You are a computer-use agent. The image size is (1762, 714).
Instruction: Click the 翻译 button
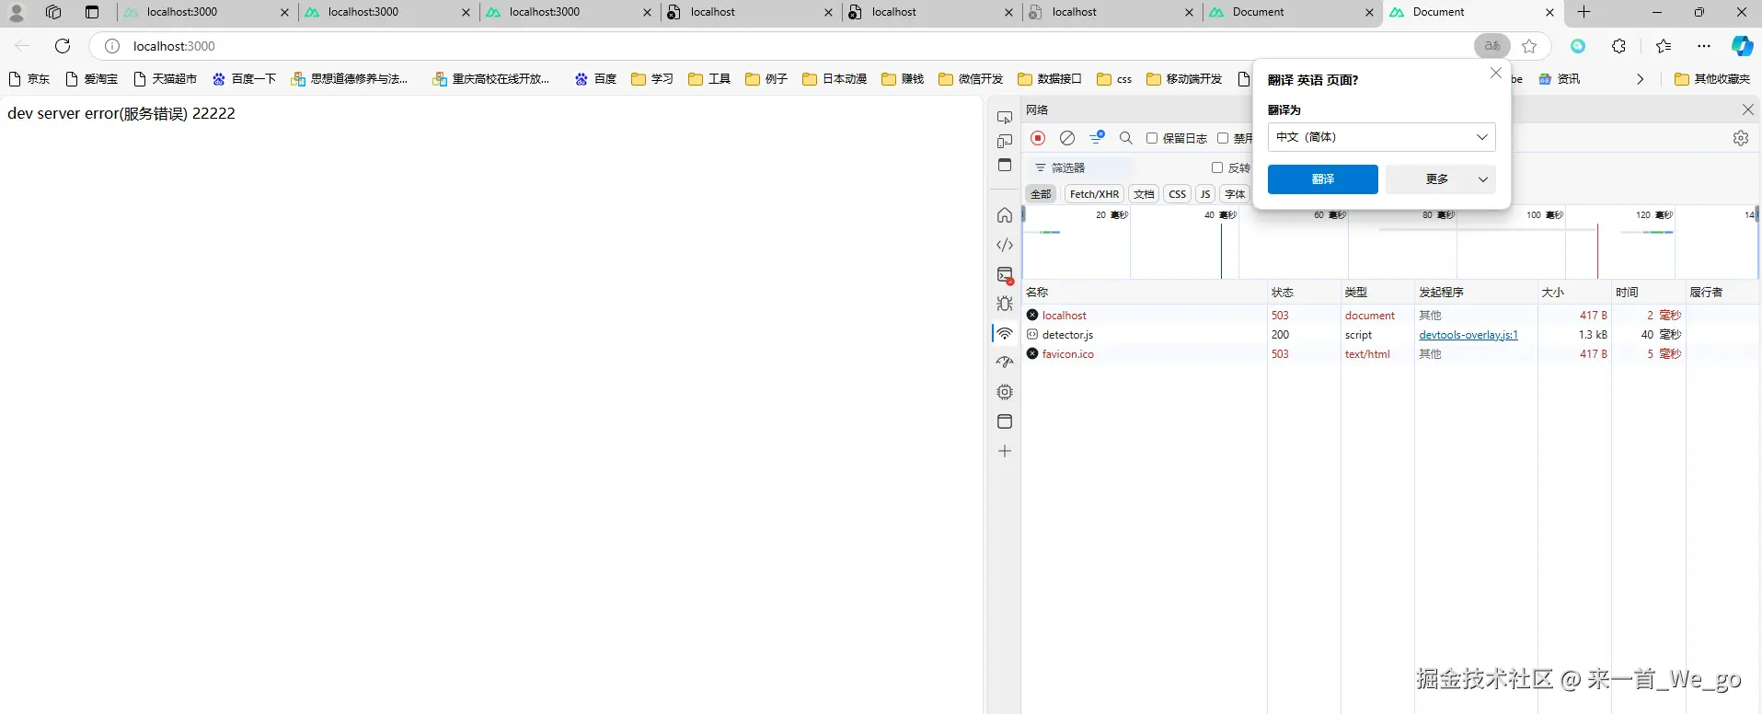pyautogui.click(x=1322, y=179)
